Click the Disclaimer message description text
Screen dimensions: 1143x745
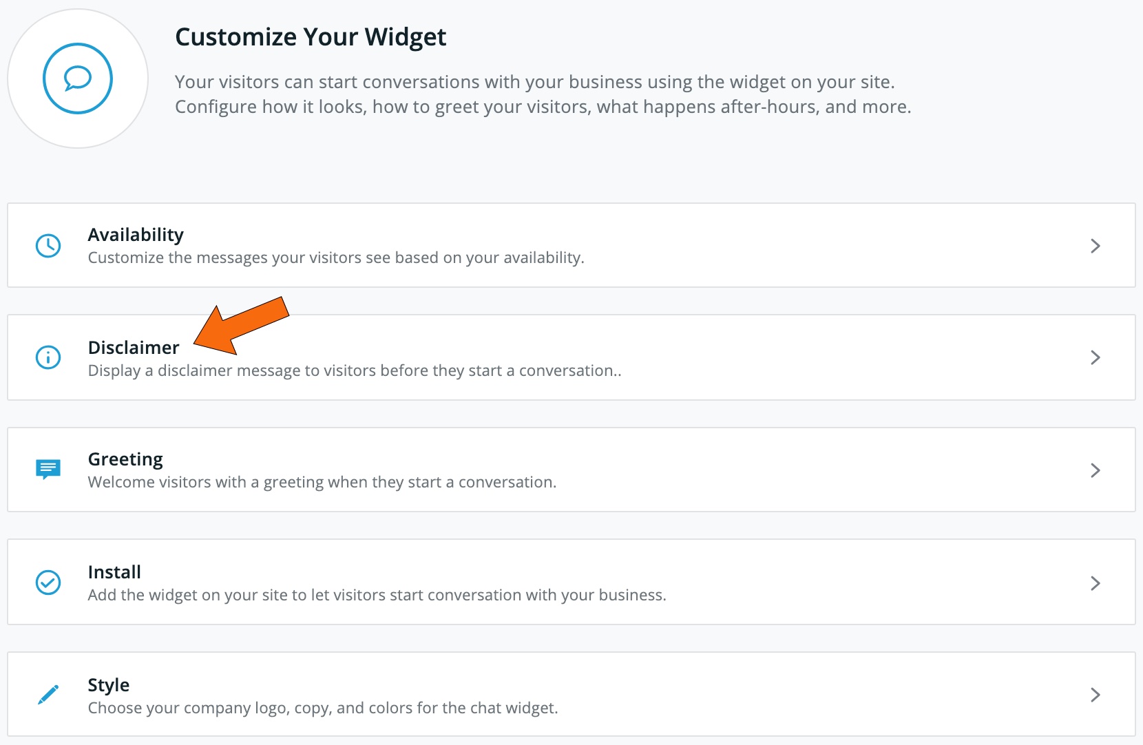coord(355,370)
